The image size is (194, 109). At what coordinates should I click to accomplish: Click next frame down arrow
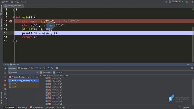coord(37,77)
